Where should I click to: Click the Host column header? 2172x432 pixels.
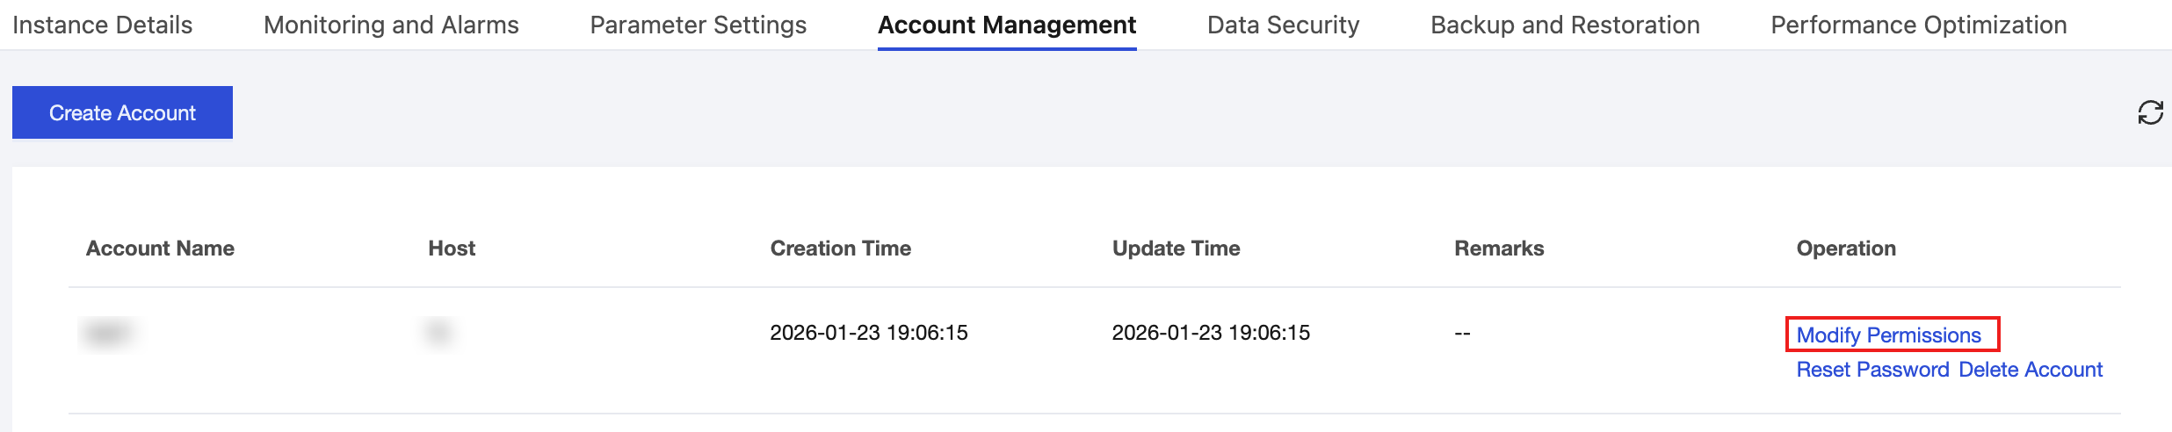click(452, 248)
